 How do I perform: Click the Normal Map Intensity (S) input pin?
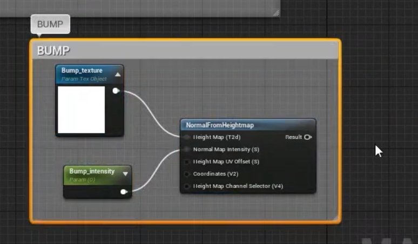coord(187,150)
